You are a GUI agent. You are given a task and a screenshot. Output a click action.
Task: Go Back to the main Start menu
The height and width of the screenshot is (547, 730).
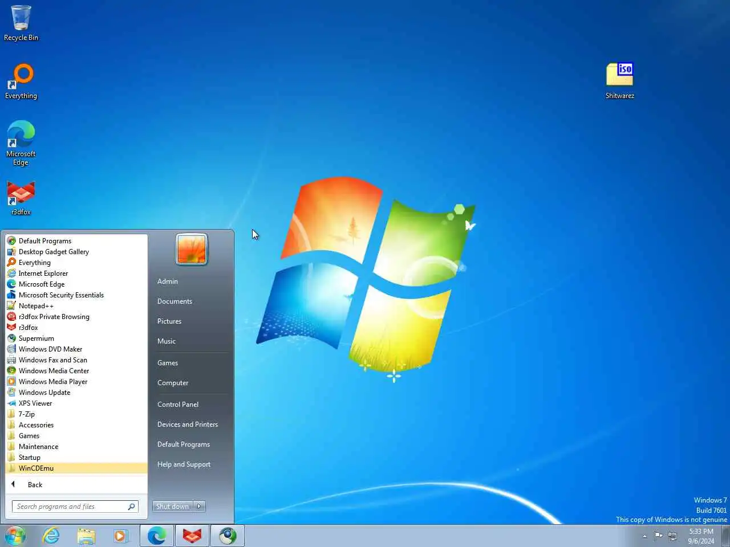[x=76, y=485]
